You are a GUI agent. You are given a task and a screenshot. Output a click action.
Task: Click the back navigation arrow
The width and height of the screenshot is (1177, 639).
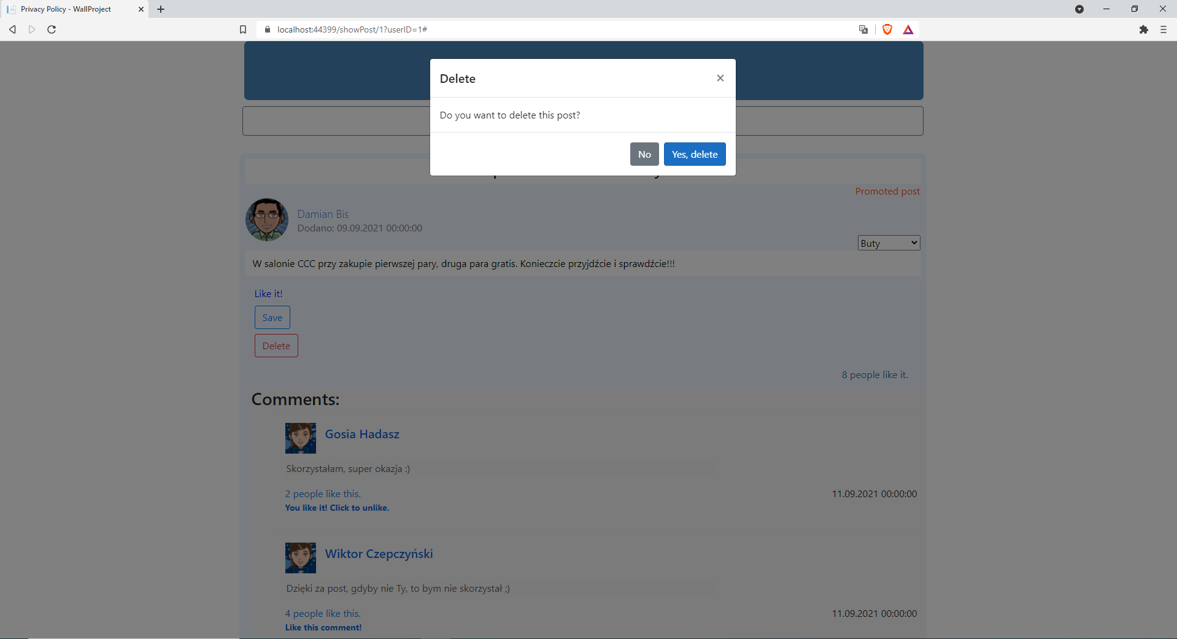(x=12, y=29)
